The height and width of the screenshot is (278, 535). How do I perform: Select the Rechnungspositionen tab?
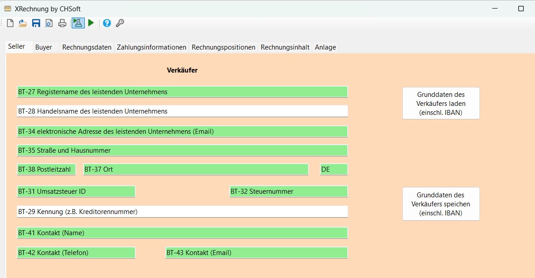[x=223, y=47]
